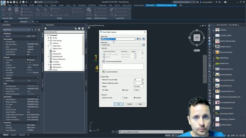Collapse the Drawing1 tree node
Screen dimensions: 246x138
46,35
